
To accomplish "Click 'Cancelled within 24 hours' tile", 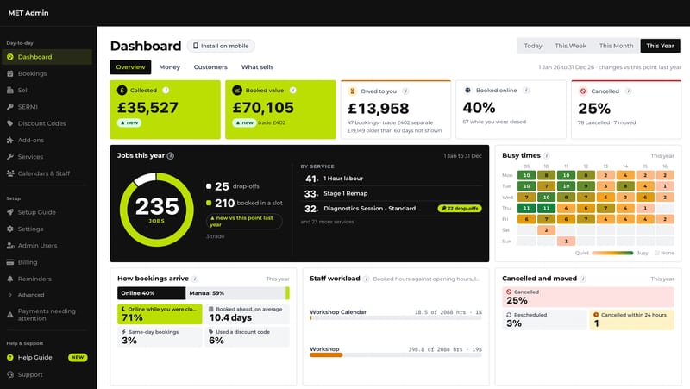I will click(x=631, y=320).
